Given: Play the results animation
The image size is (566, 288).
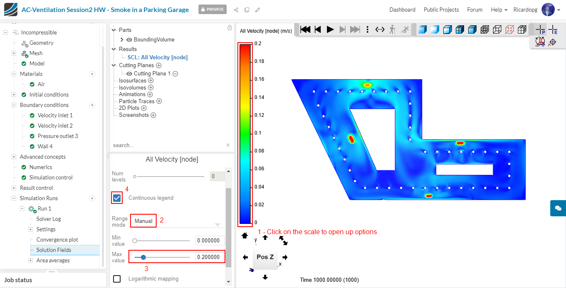Looking at the screenshot, I should 330,29.
